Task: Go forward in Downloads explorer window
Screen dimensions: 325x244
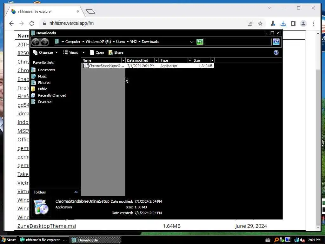Action: point(45,42)
